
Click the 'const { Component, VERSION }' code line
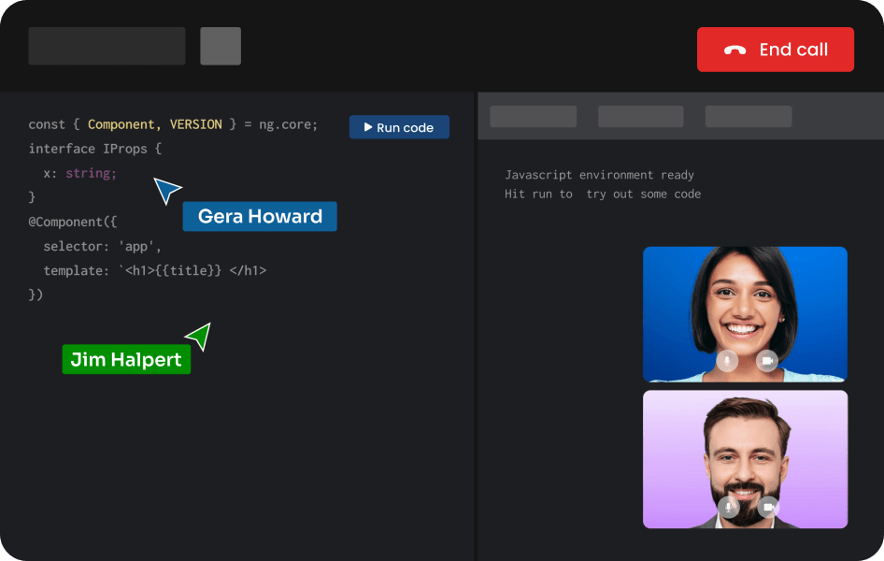[173, 124]
